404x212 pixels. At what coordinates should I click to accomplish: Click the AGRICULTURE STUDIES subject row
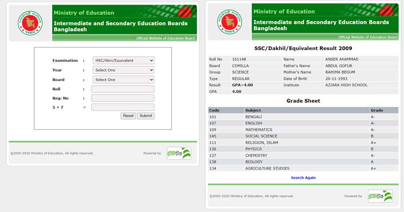click(303, 168)
